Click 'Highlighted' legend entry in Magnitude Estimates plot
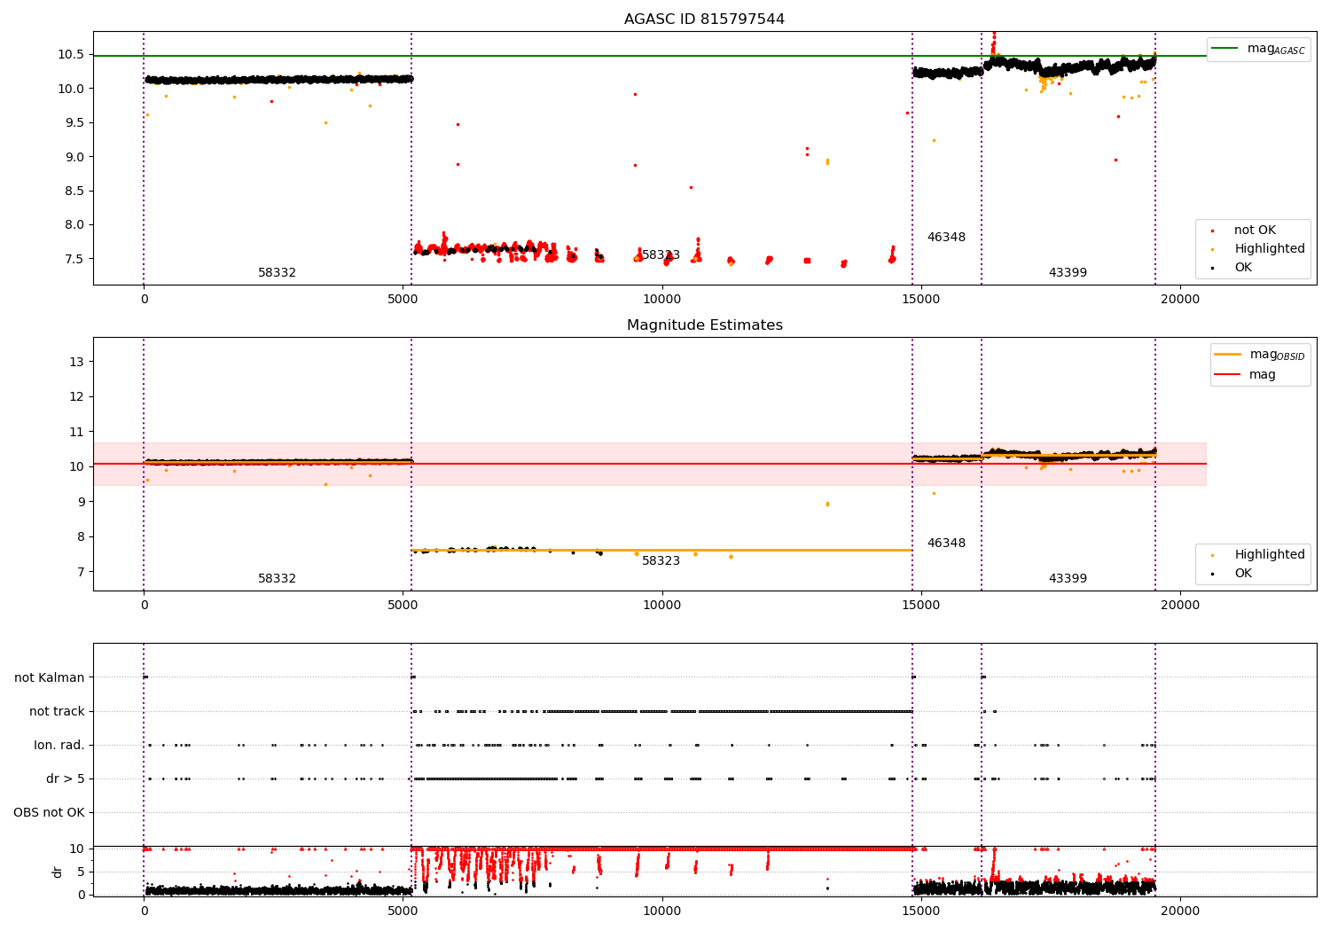 tap(1256, 555)
